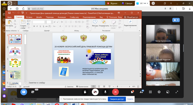Click the Закрыть доступ button
This screenshot has height=105, width=193.
point(117,99)
